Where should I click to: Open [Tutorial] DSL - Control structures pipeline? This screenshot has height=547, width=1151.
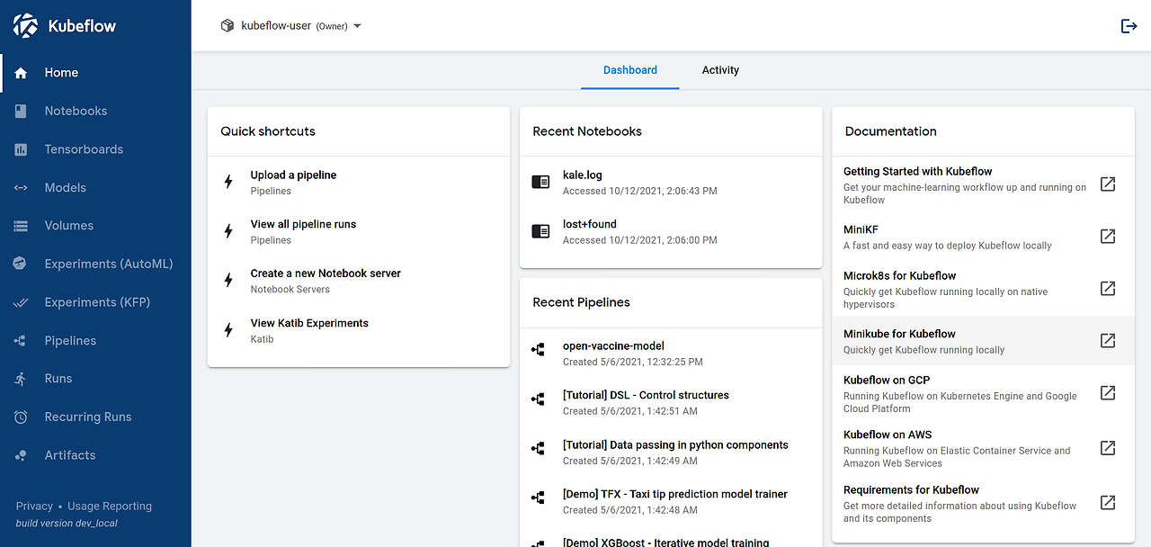pos(671,402)
